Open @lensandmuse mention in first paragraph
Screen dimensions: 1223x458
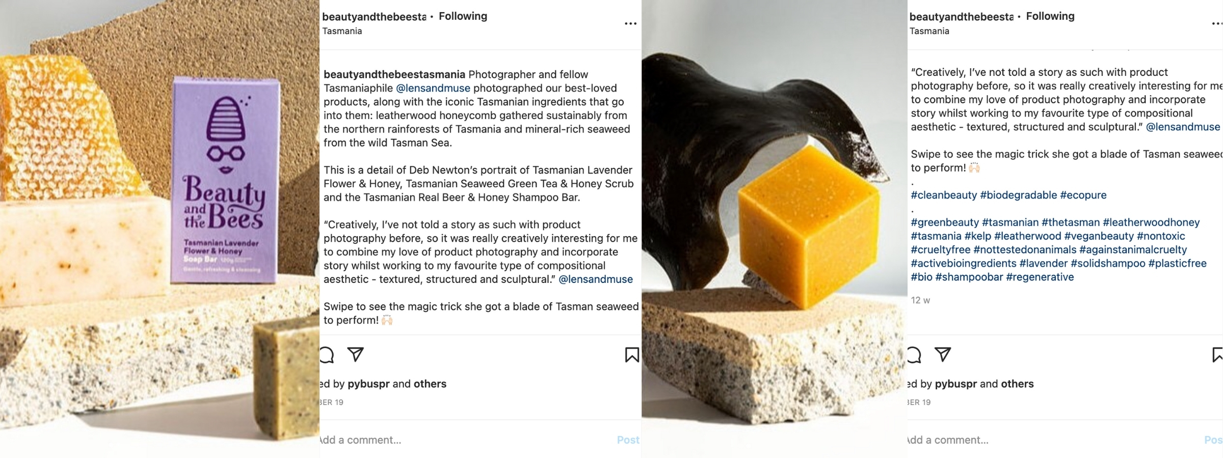tap(433, 88)
